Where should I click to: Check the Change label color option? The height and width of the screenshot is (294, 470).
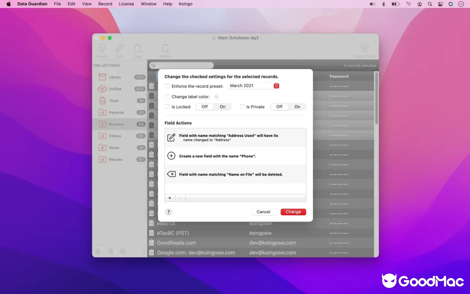pos(167,97)
